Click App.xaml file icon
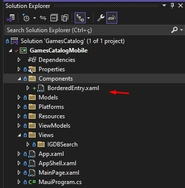Viewport: 185px width, 188px height. (x=32, y=154)
